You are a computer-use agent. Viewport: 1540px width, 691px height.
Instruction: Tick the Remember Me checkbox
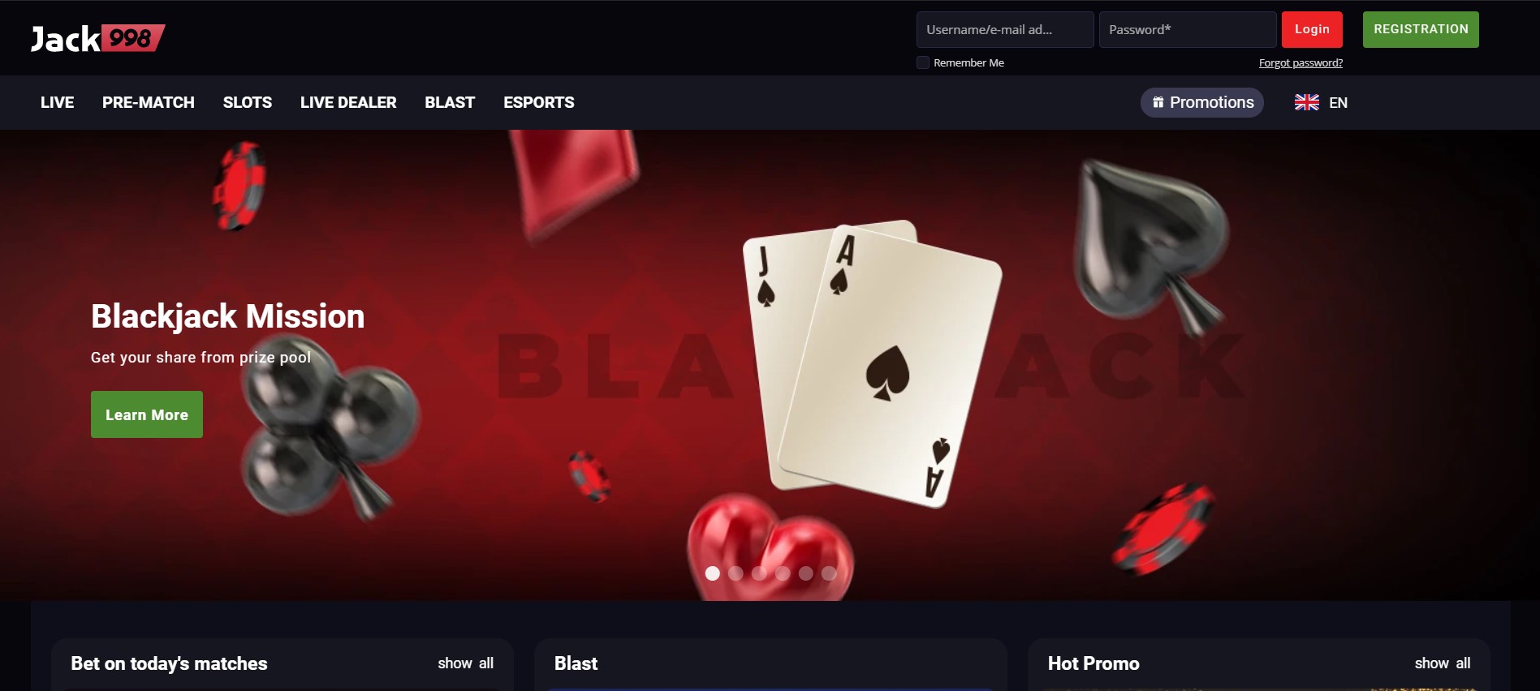coord(923,62)
